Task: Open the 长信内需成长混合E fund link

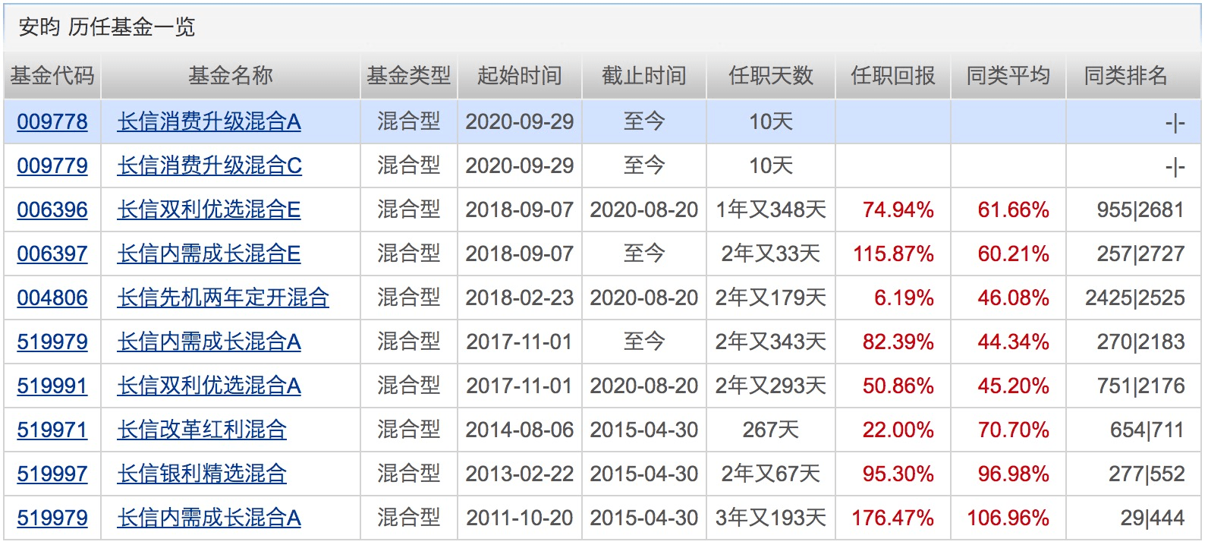Action: (209, 254)
